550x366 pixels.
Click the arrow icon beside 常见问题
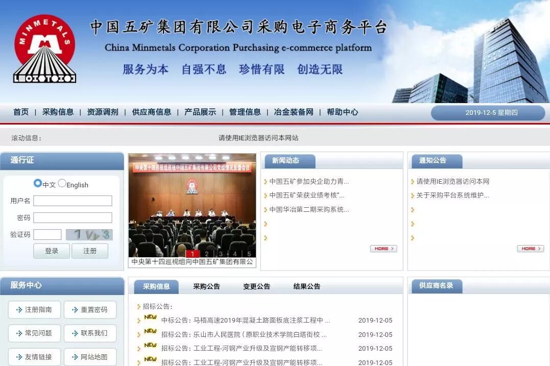[x=19, y=333]
